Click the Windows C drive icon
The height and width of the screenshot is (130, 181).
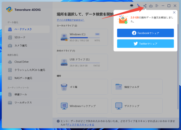click(x=64, y=37)
